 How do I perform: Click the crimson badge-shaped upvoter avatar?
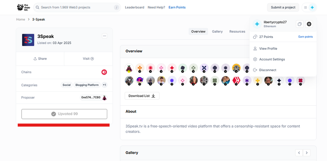(x=301, y=80)
